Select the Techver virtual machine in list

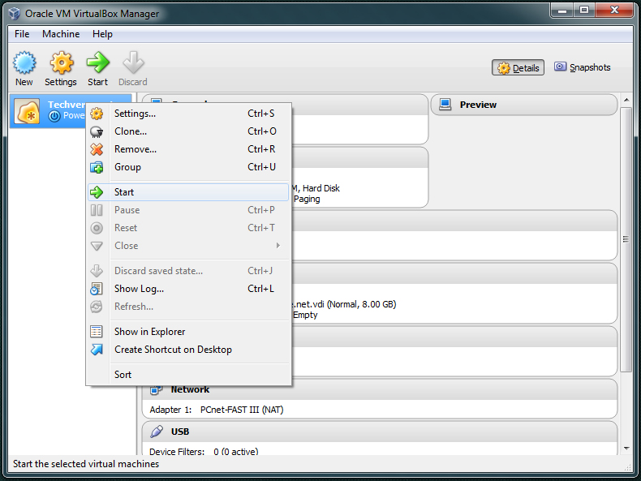[71, 111]
